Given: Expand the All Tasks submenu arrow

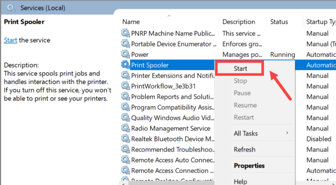Looking at the screenshot, I should (287, 133).
